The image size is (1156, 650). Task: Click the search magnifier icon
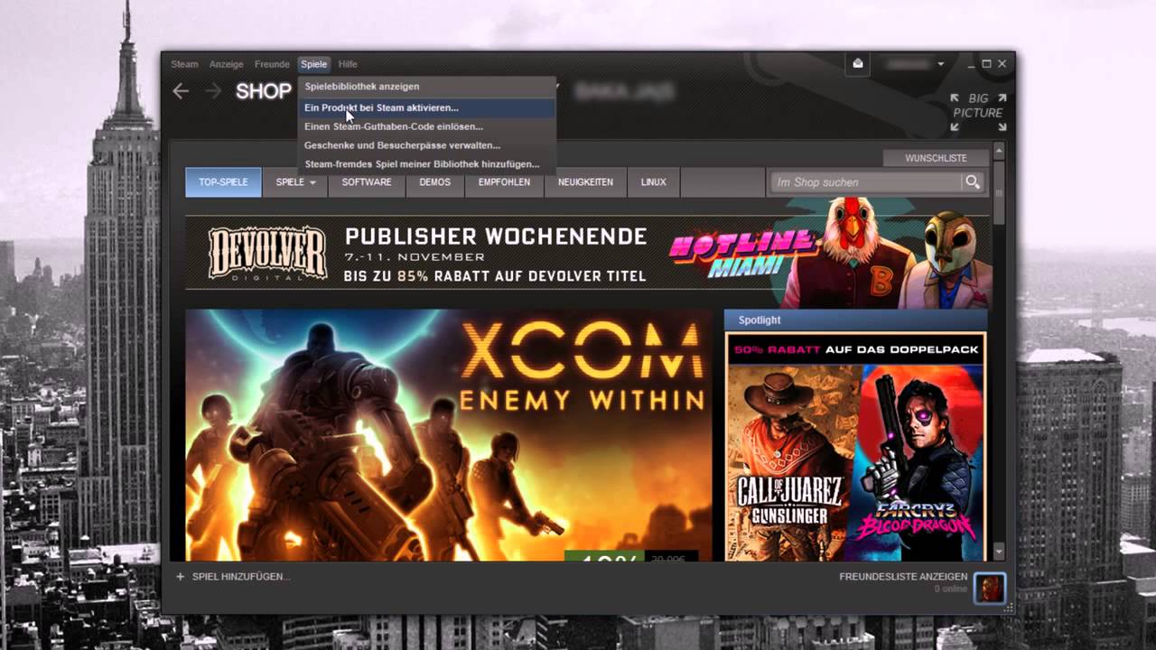(x=972, y=182)
